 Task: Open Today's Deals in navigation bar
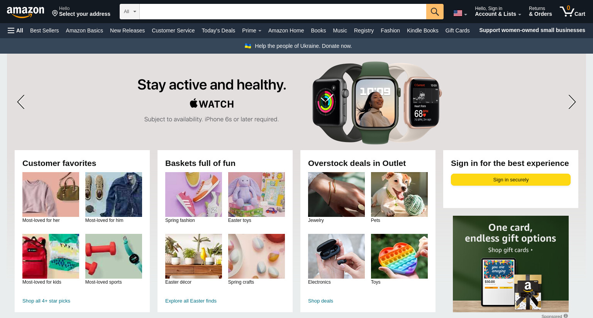tap(218, 30)
